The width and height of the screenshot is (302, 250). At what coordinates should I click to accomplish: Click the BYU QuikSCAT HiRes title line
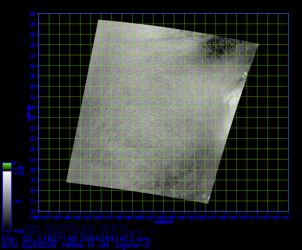(x=76, y=245)
